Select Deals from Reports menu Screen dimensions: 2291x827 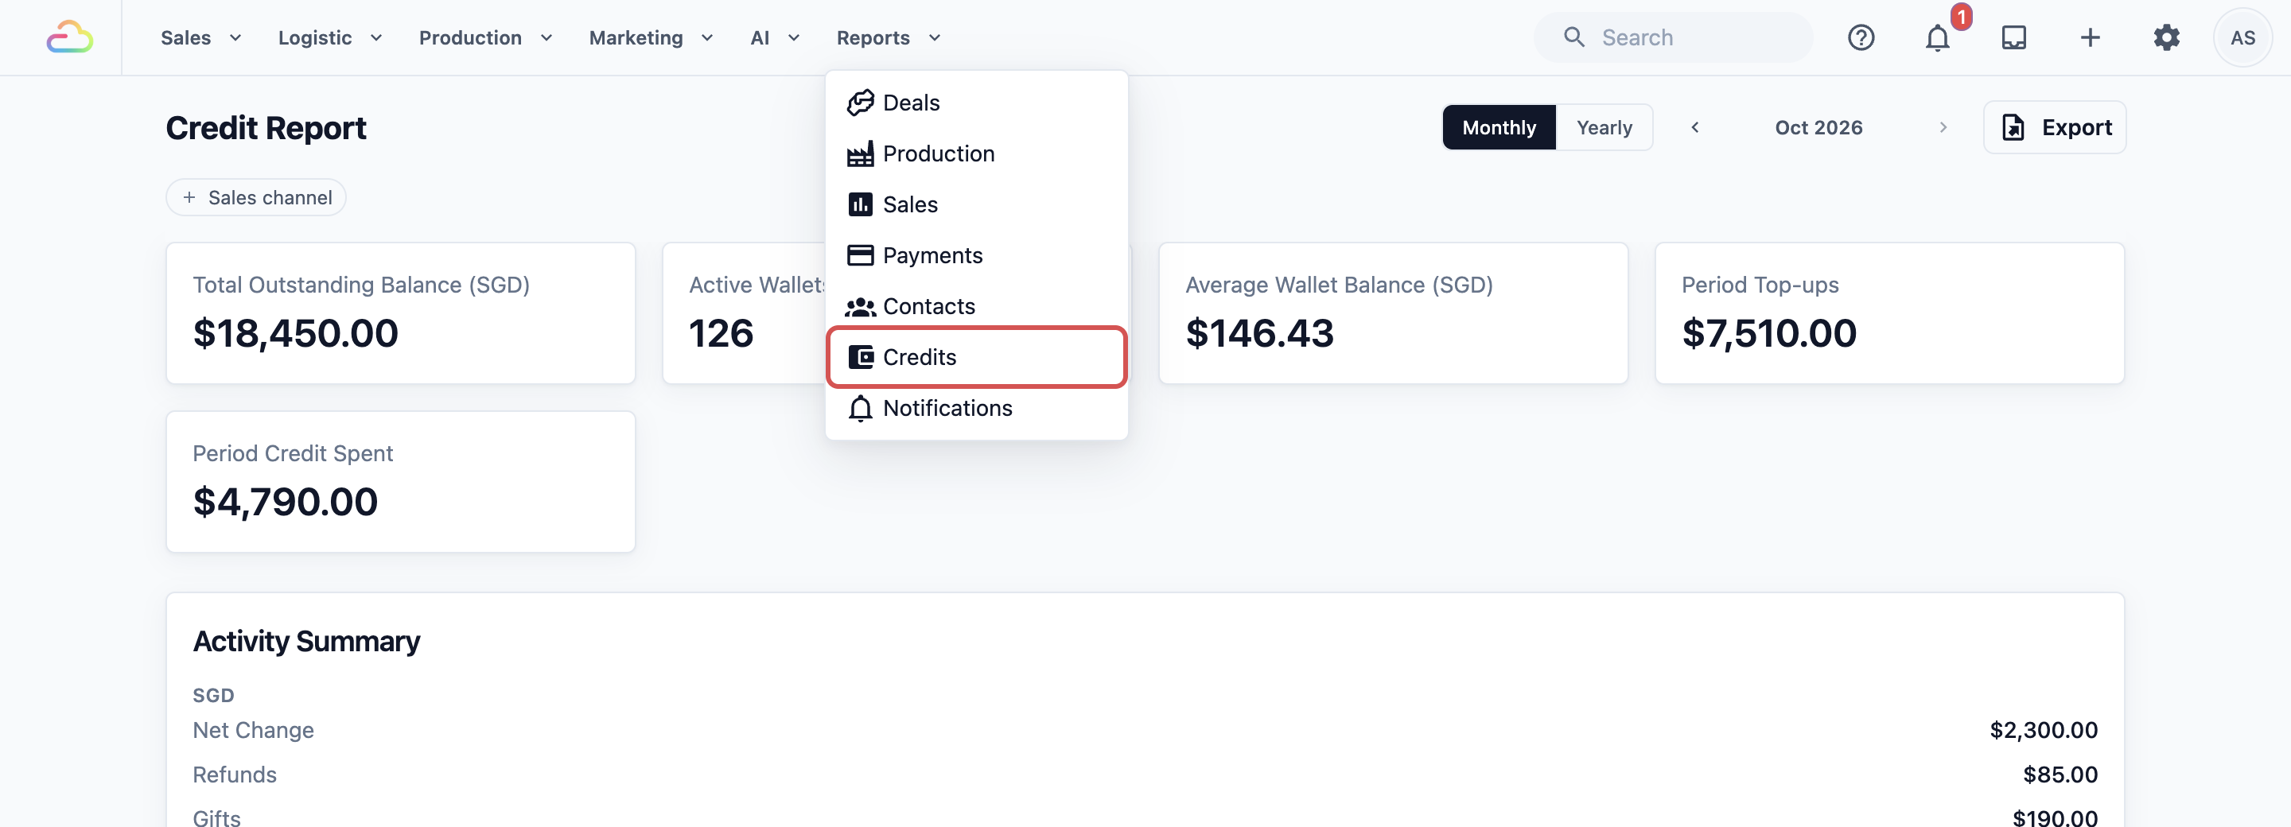click(x=977, y=103)
